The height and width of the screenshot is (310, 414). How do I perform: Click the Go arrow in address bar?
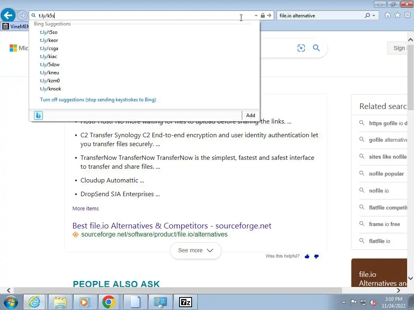click(269, 16)
